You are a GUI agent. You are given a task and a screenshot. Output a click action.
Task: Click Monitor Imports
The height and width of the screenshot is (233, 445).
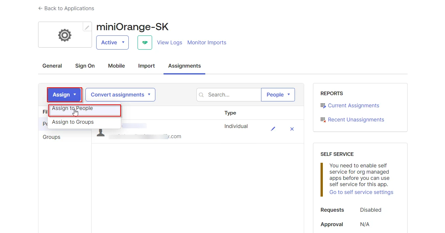point(207,42)
